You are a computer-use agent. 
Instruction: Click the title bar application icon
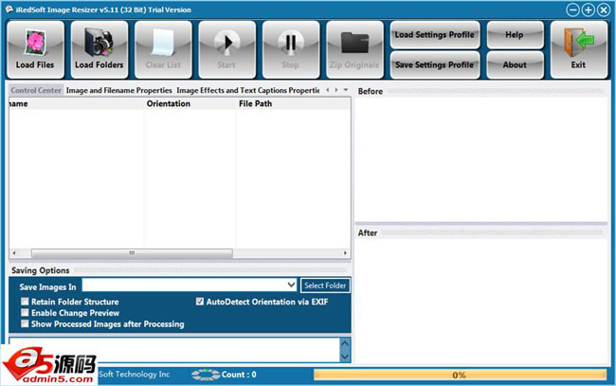coord(9,9)
